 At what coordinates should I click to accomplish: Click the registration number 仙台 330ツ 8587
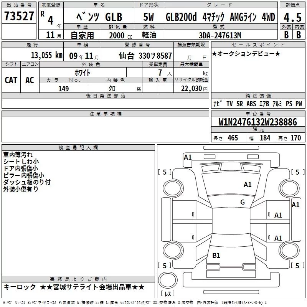[145, 55]
